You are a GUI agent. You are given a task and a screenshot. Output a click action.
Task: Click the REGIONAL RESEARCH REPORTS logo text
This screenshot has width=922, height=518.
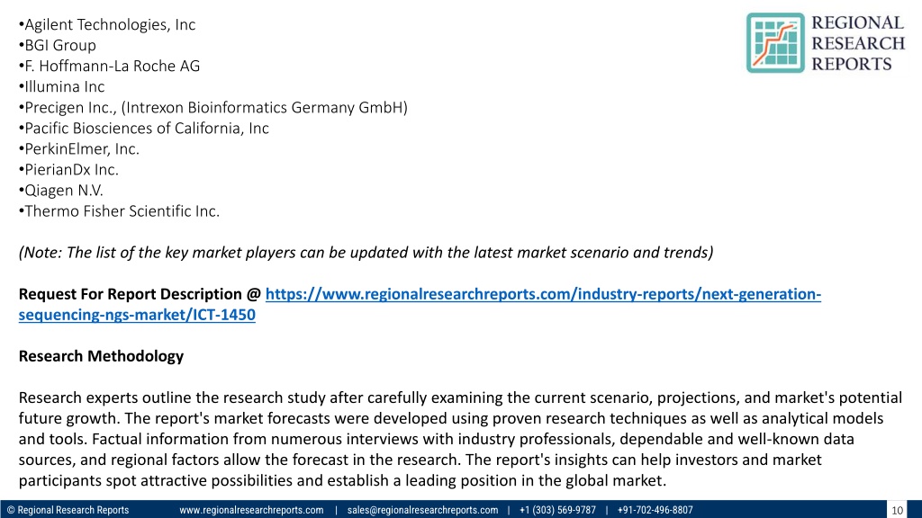[x=858, y=43]
